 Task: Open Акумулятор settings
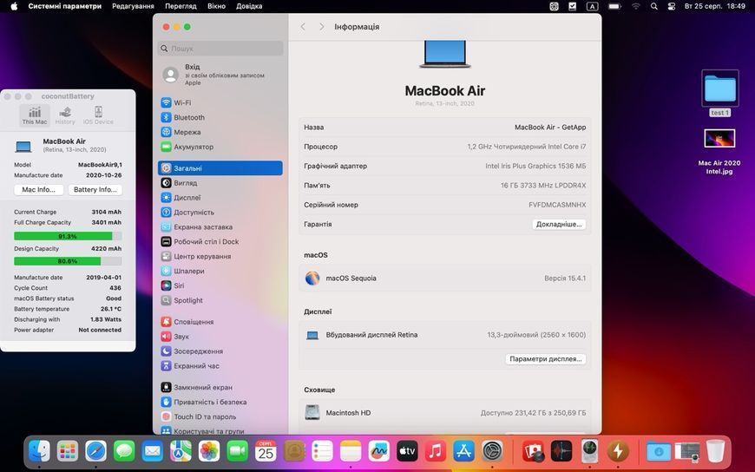220,147
